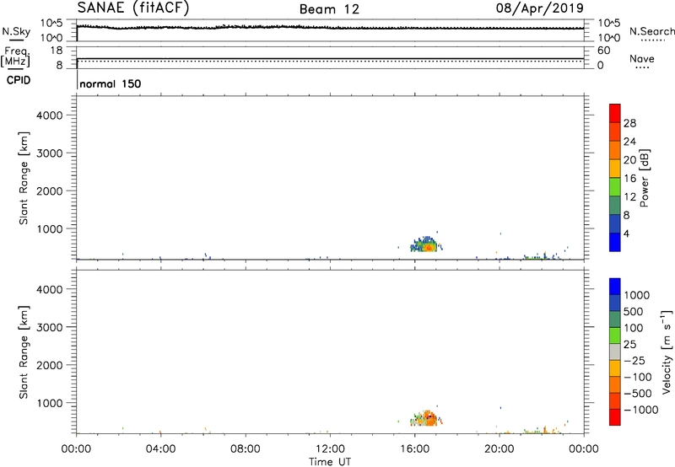The width and height of the screenshot is (675, 467).
Task: Click the red top of power colorbar
Action: [x=615, y=113]
